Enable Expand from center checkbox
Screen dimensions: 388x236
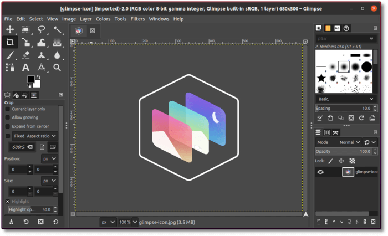point(8,126)
